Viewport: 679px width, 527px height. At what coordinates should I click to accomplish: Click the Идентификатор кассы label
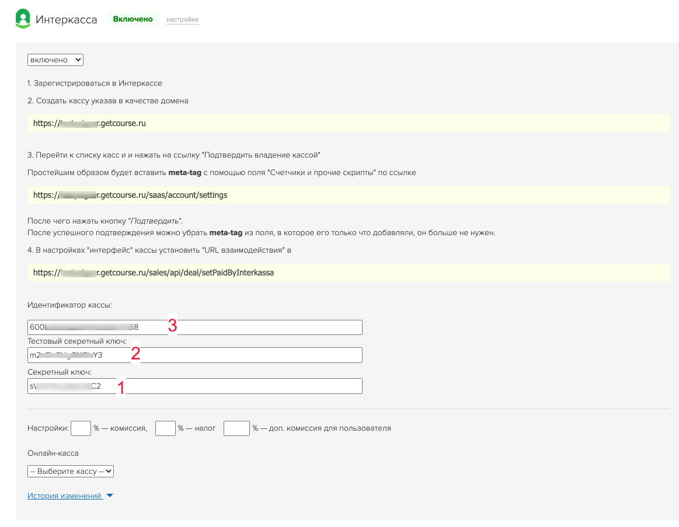point(69,305)
